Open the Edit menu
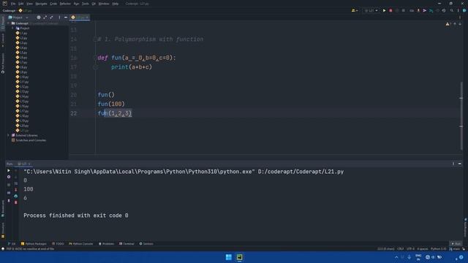 click(x=21, y=4)
